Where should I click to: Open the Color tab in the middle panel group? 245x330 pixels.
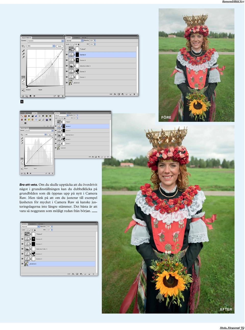tap(22, 113)
